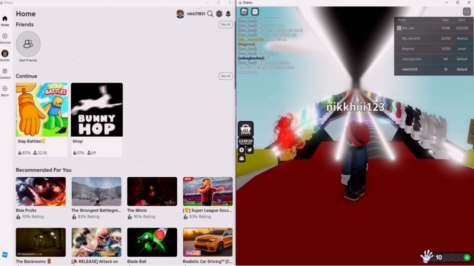Image resolution: width=474 pixels, height=266 pixels.
Task: Select solonglondon in the leaderboard
Action: [434, 59]
